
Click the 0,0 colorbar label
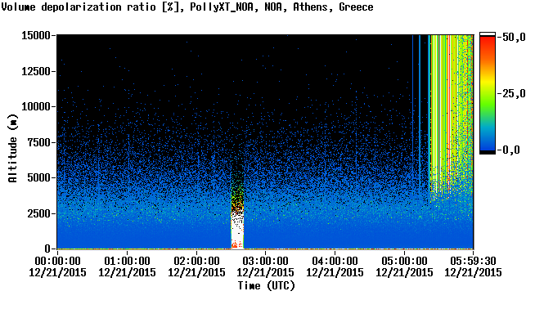point(510,150)
